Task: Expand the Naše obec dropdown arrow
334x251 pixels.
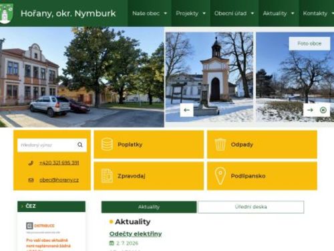Action: (x=166, y=13)
